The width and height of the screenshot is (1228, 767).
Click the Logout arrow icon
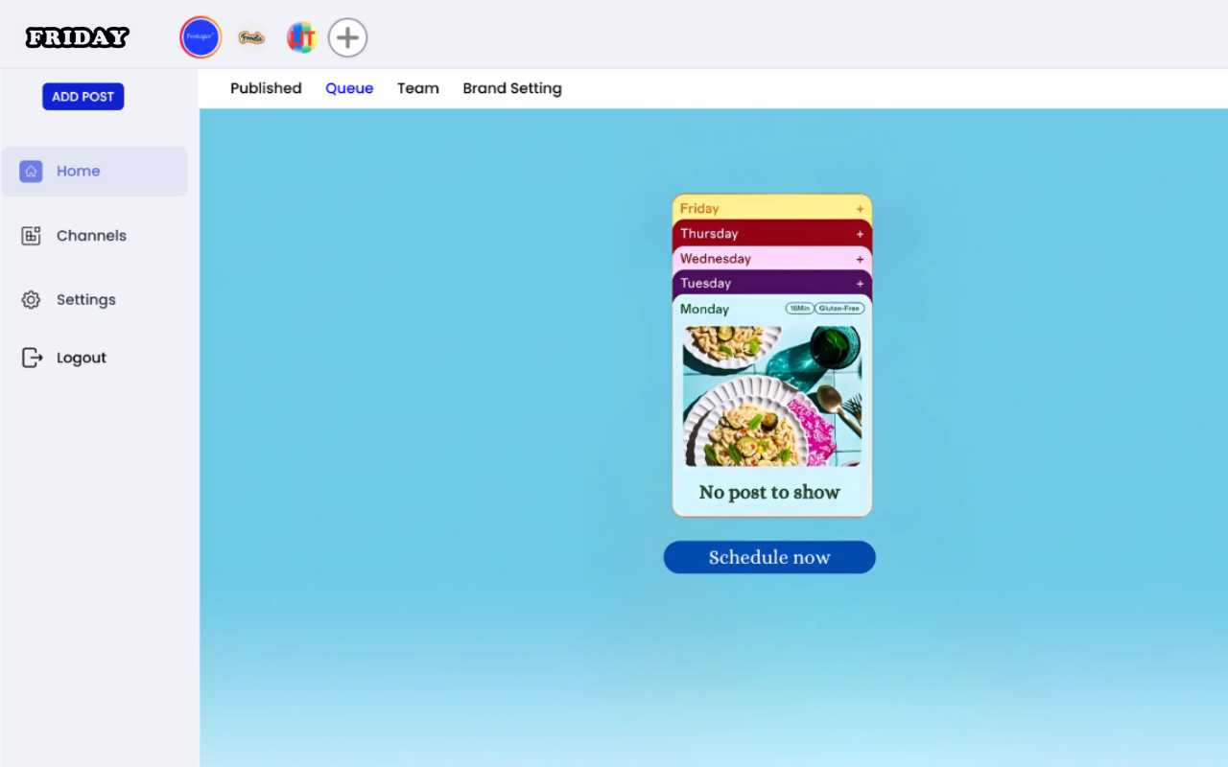click(x=32, y=358)
